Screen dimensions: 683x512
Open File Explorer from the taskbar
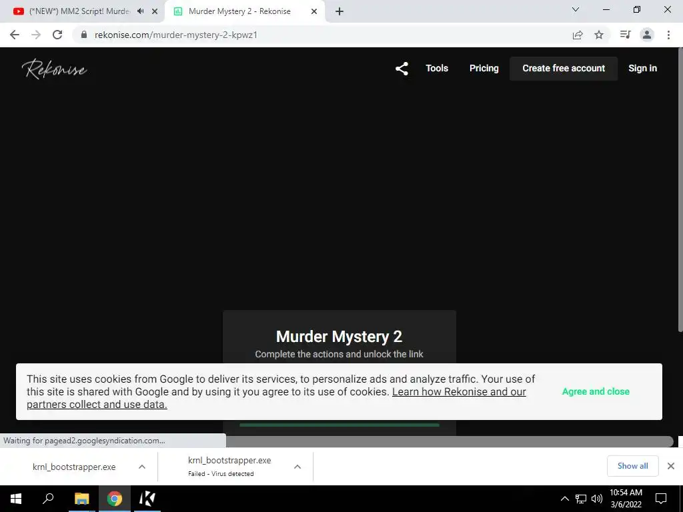[81, 499]
